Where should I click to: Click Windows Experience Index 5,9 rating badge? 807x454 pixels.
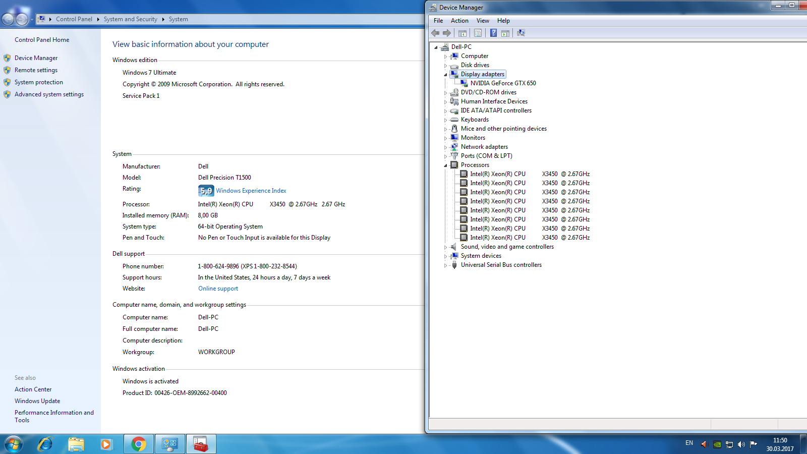pos(206,191)
